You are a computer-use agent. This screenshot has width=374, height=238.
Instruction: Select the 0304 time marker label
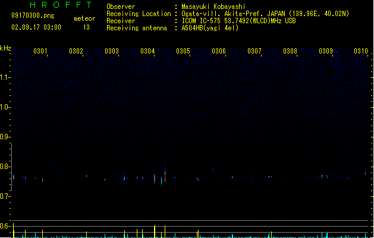[x=147, y=51]
